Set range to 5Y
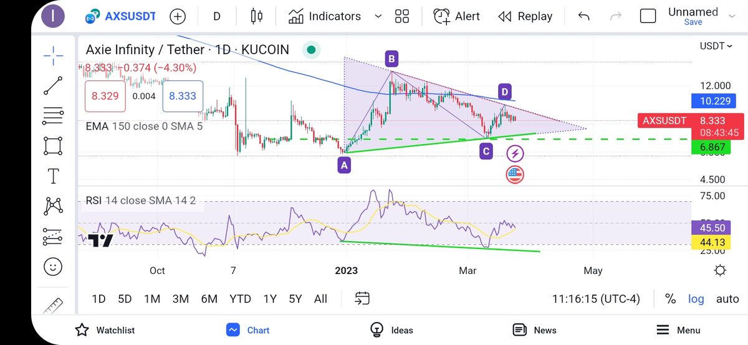The width and height of the screenshot is (748, 345). click(x=295, y=299)
